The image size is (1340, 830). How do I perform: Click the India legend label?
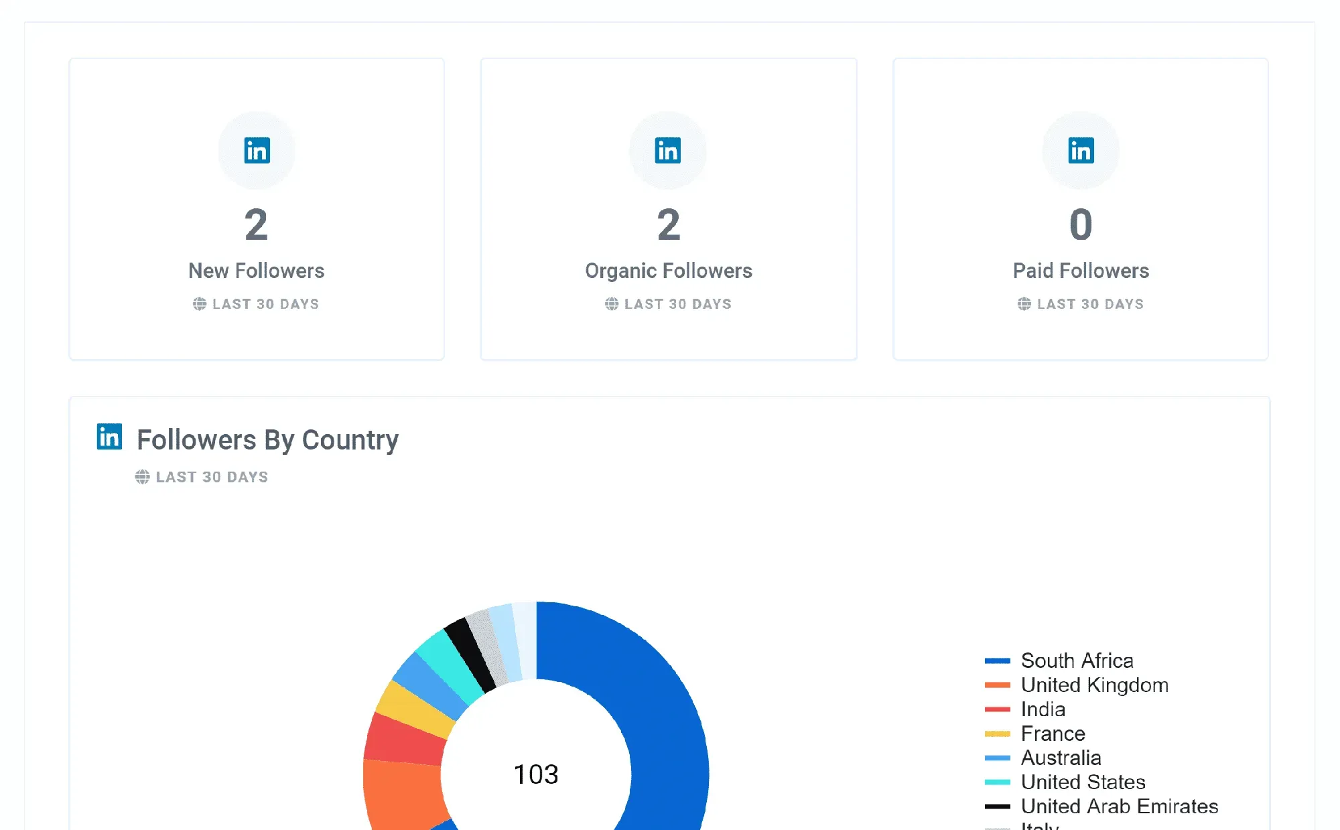coord(1043,709)
